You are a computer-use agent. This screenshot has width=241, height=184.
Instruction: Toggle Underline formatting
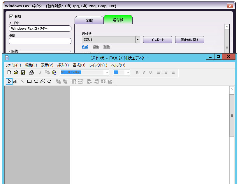point(150,73)
